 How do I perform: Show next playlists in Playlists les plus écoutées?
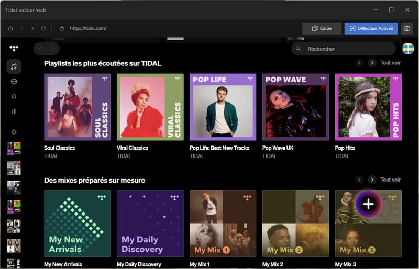pyautogui.click(x=372, y=63)
